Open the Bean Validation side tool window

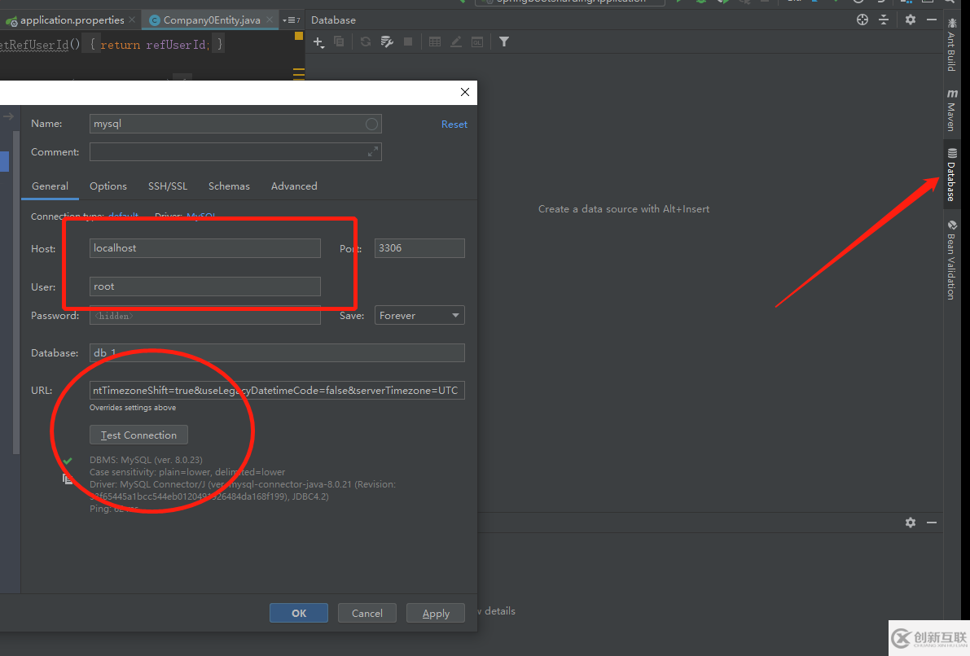coord(951,260)
